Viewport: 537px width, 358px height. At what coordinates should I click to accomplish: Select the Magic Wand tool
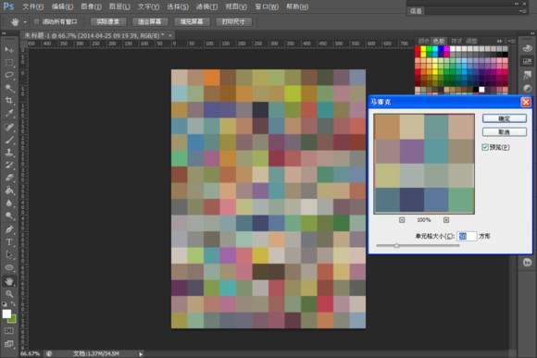(x=9, y=88)
